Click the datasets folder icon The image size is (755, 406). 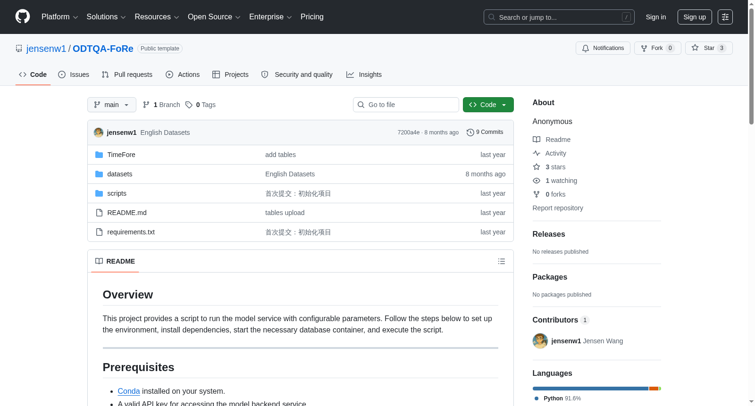pos(99,174)
